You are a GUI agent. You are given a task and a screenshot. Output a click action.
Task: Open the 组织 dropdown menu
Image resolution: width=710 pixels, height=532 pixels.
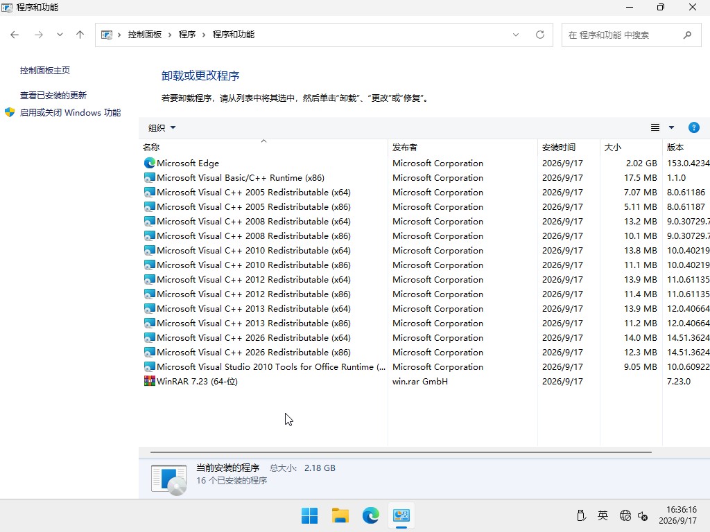tap(162, 128)
